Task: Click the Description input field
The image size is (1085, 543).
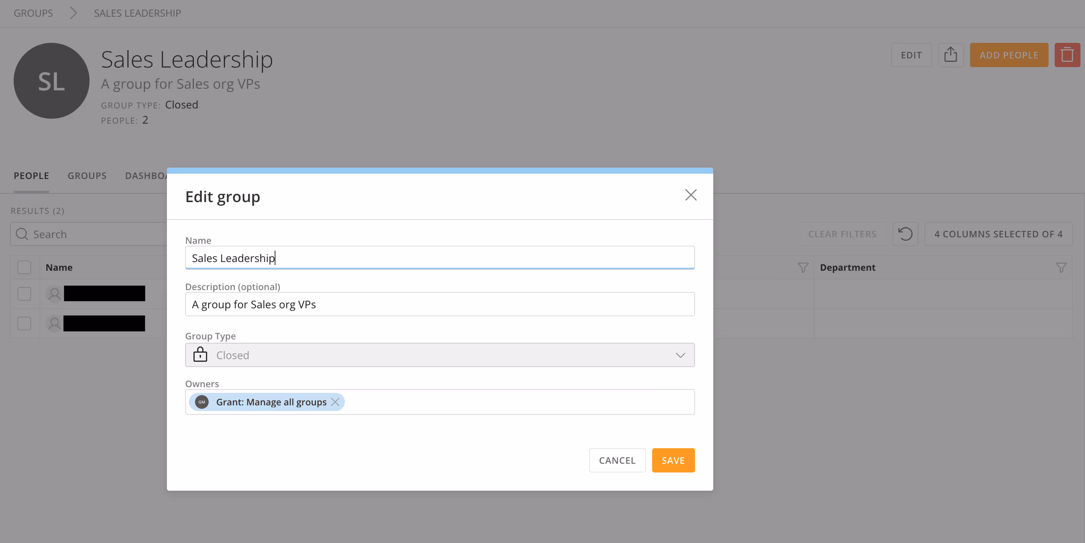Action: (439, 304)
